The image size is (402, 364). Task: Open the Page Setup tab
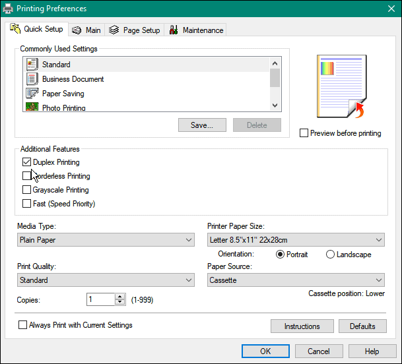click(x=135, y=30)
